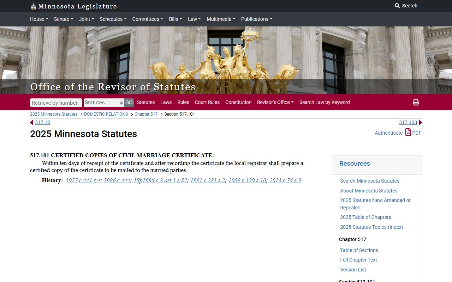Select Statutes in the red navigation bar
452x282 pixels.
146,102
